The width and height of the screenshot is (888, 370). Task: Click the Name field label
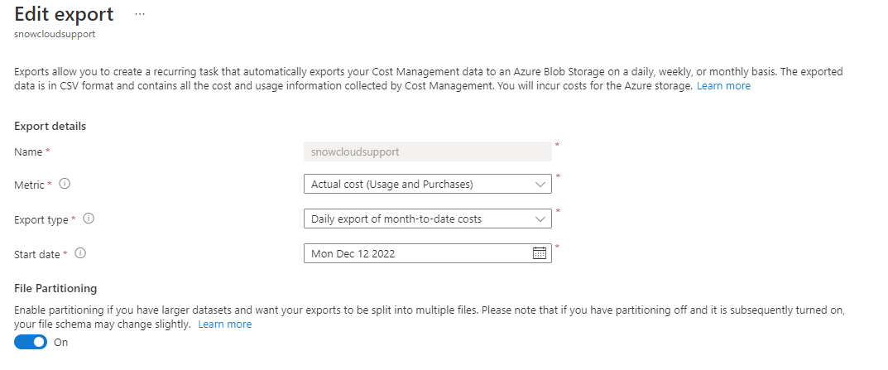pyautogui.click(x=28, y=151)
